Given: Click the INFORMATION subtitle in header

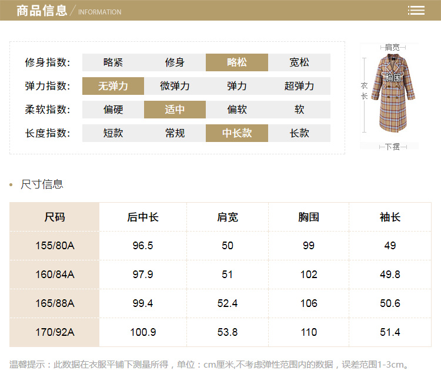Looking at the screenshot, I should tap(99, 12).
